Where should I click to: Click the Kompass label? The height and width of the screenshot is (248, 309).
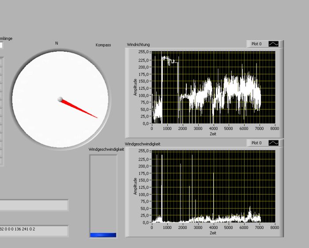coord(103,45)
